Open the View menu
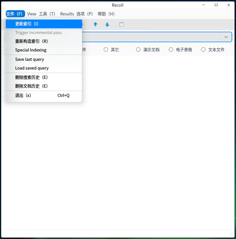This screenshot has width=236, height=239. 32,14
